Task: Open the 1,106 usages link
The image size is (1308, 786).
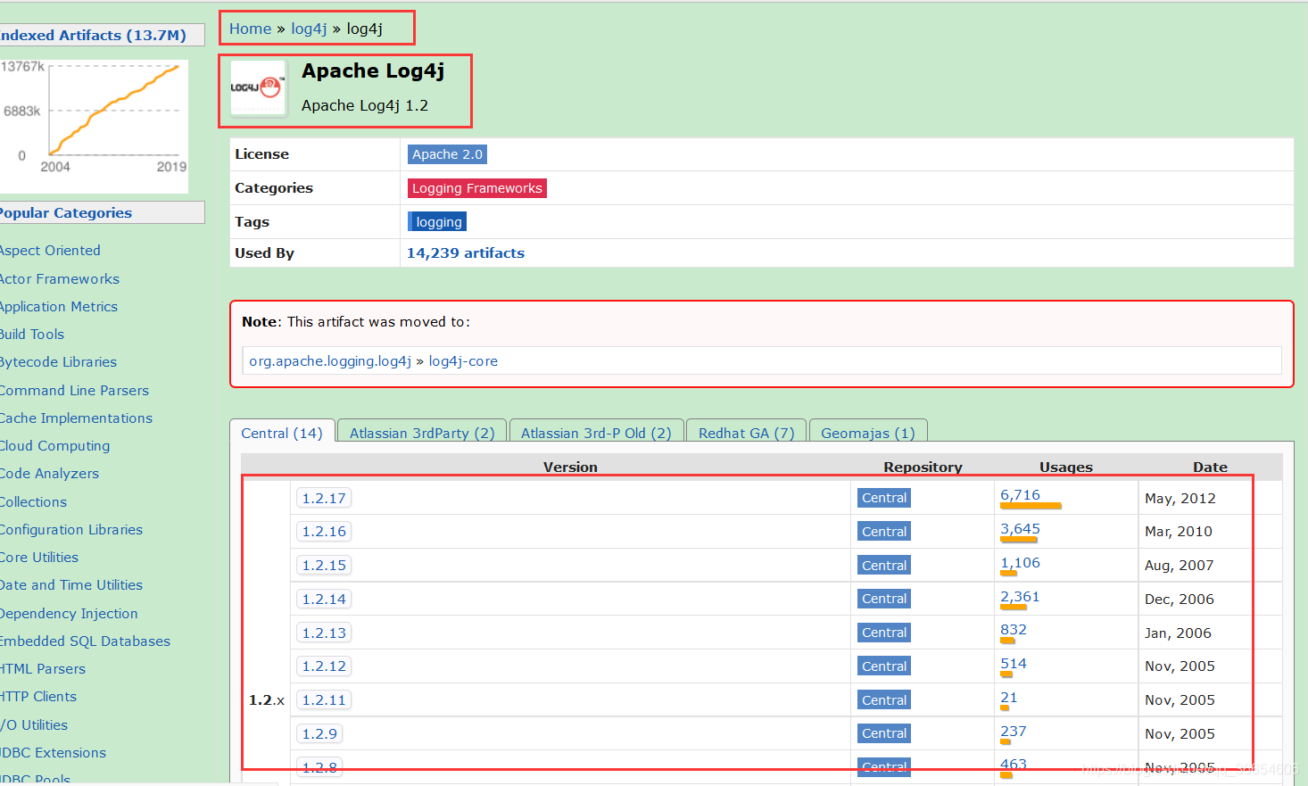Action: [x=1020, y=563]
